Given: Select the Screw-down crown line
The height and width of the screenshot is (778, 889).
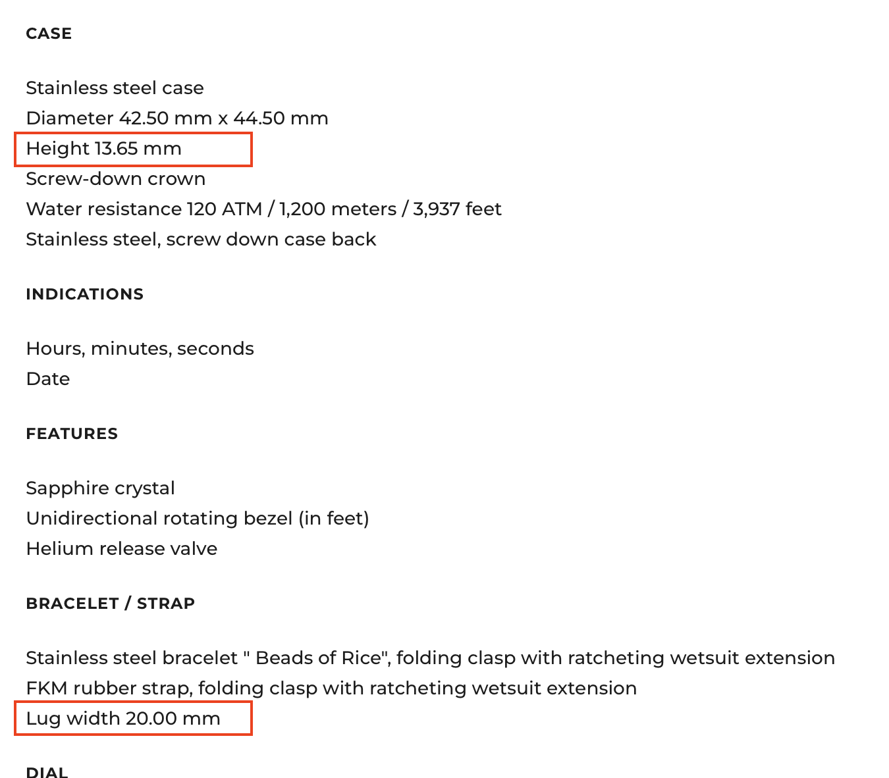Looking at the screenshot, I should point(116,178).
